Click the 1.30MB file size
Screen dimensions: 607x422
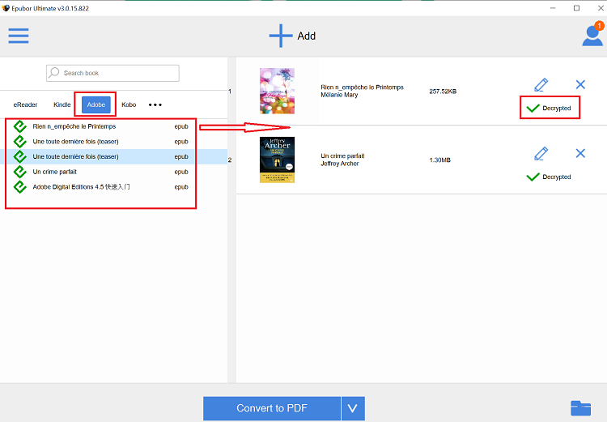439,160
